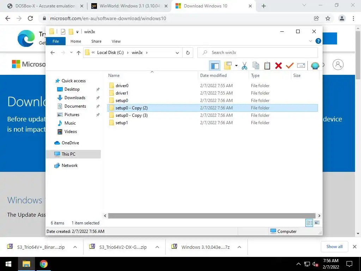Screen dimensions: 361x271
Task: Open Pictures in navigation pane
Action: 72,115
